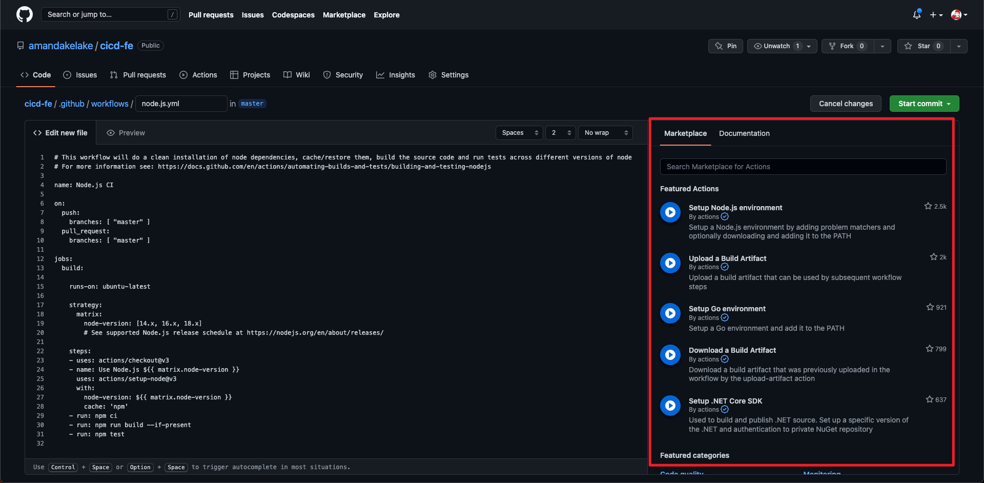
Task: Click the Setup Go environment play icon
Action: click(670, 313)
